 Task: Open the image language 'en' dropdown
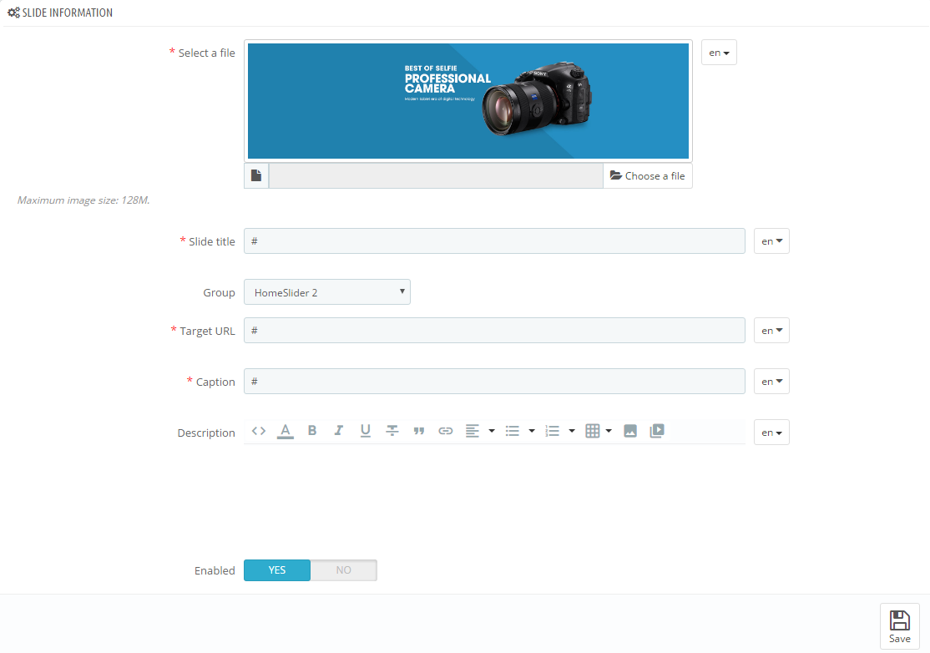[719, 53]
